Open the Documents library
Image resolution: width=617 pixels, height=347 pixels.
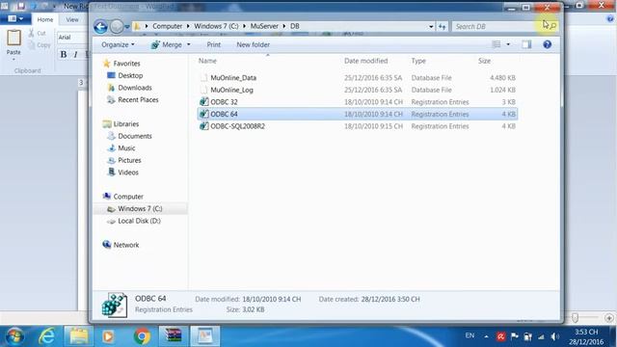tap(135, 136)
